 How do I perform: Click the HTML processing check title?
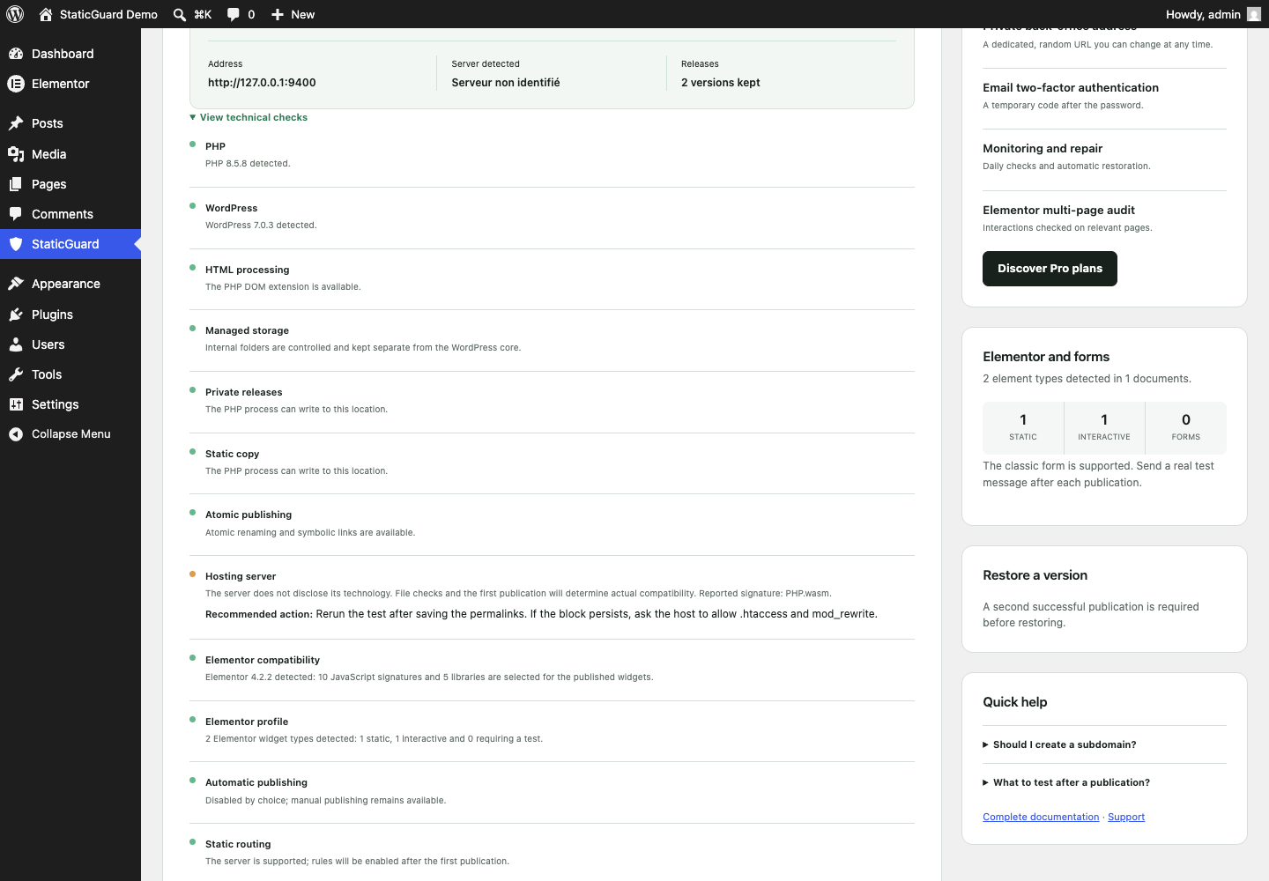247,270
